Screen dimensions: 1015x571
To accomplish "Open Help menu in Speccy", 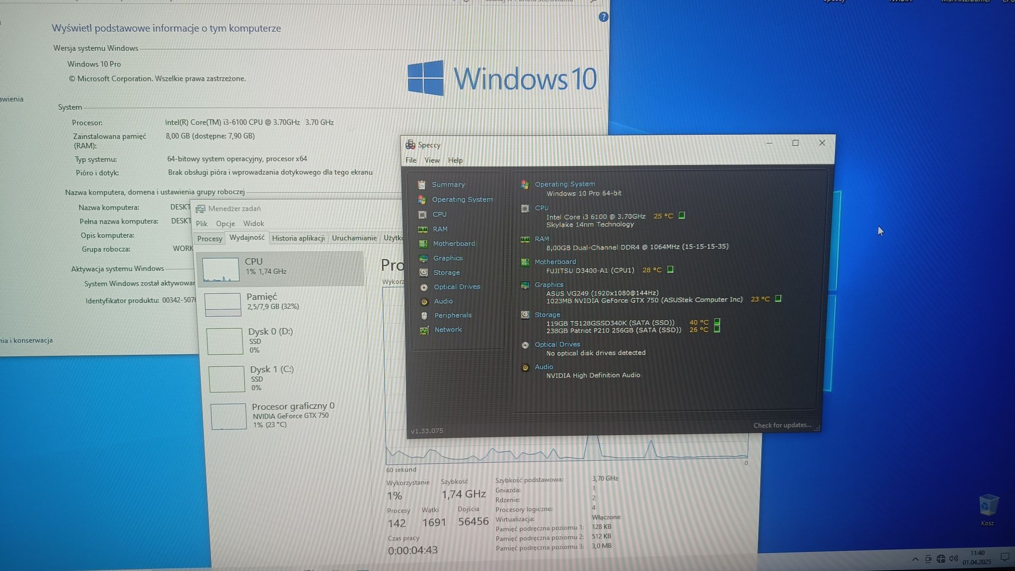I will (x=455, y=160).
